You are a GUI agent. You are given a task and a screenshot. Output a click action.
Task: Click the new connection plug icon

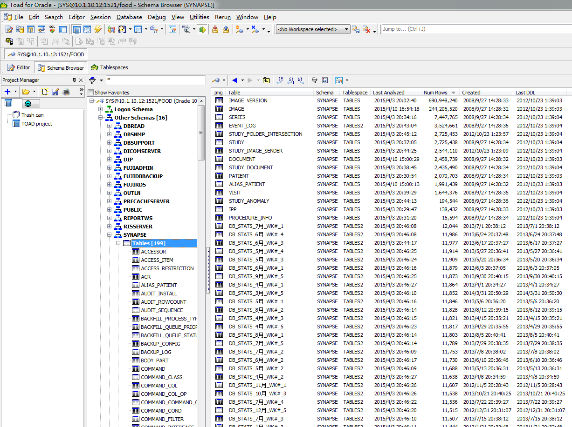tap(240, 29)
